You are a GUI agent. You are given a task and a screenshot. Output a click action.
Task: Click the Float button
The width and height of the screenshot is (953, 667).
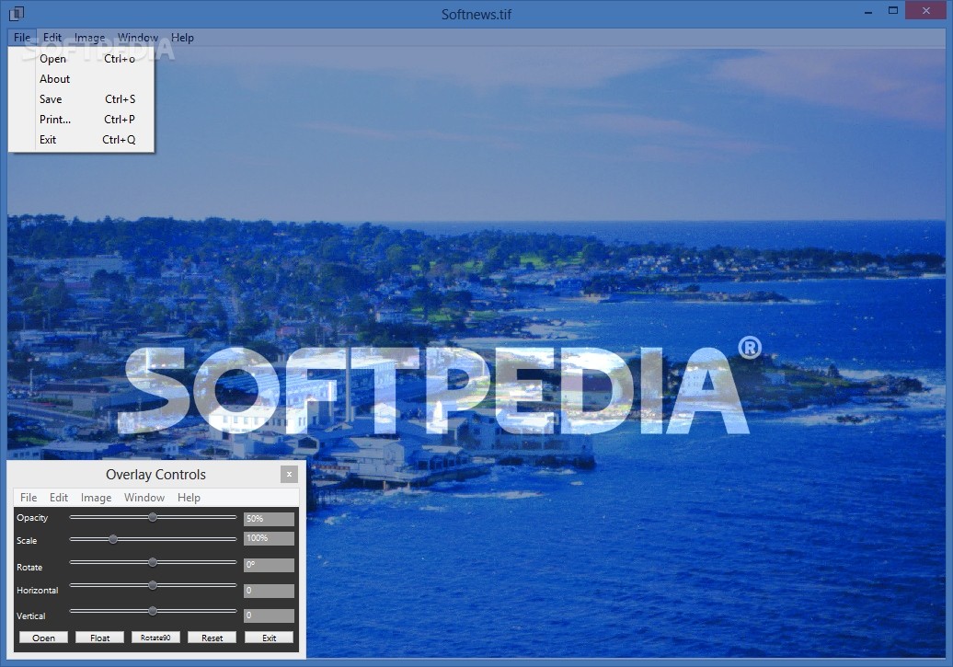click(99, 638)
